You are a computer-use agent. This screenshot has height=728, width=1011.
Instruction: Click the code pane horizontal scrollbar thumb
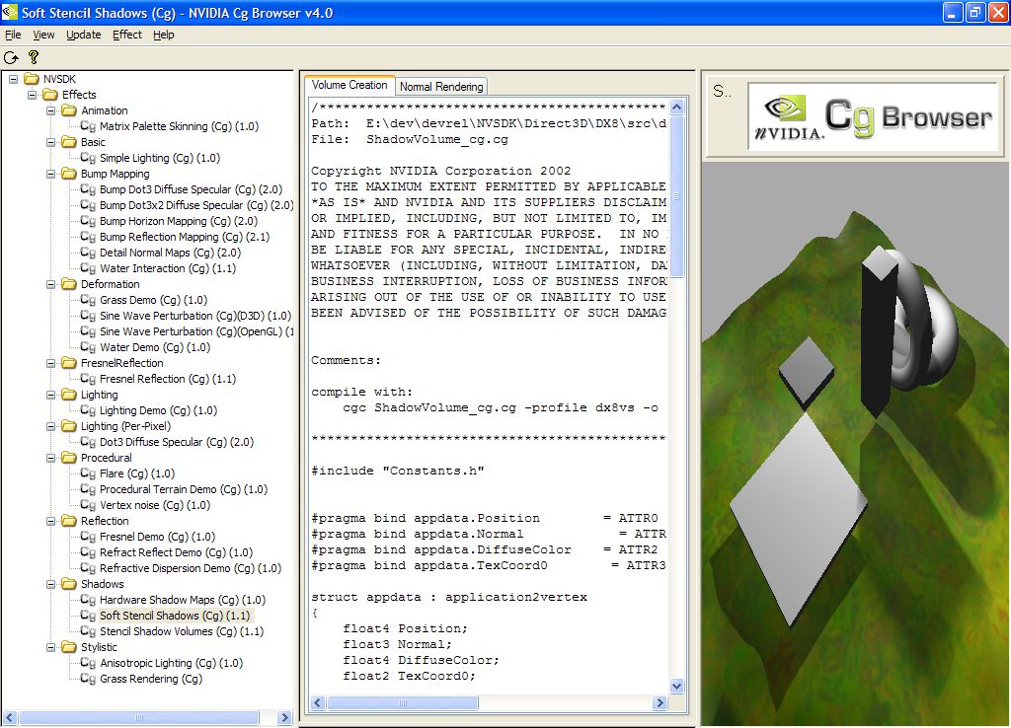coord(403,703)
